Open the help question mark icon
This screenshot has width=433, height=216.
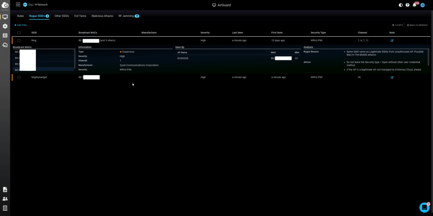[408, 5]
